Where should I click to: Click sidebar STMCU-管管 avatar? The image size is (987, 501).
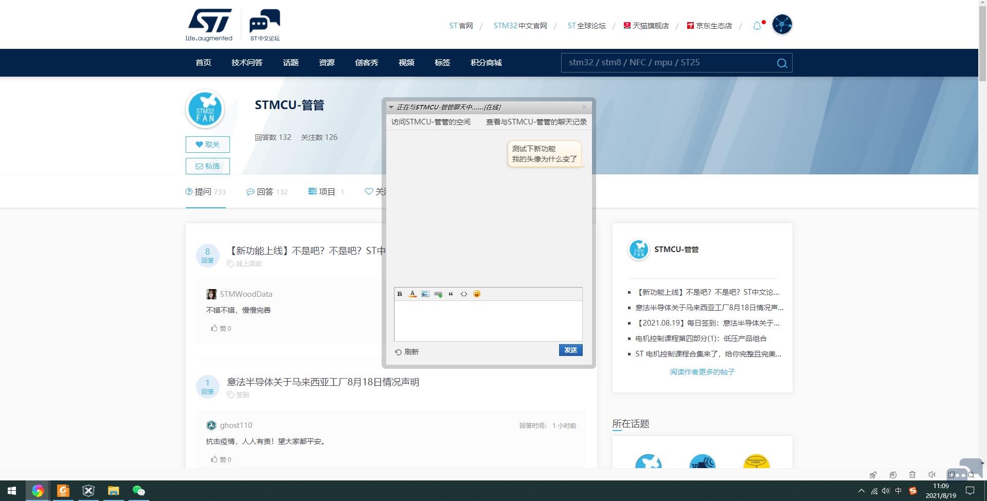click(639, 250)
